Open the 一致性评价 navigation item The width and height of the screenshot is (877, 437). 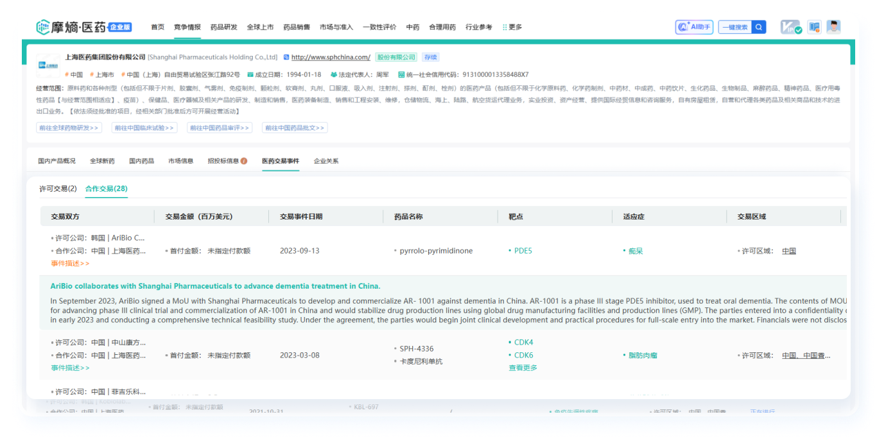[x=379, y=27]
